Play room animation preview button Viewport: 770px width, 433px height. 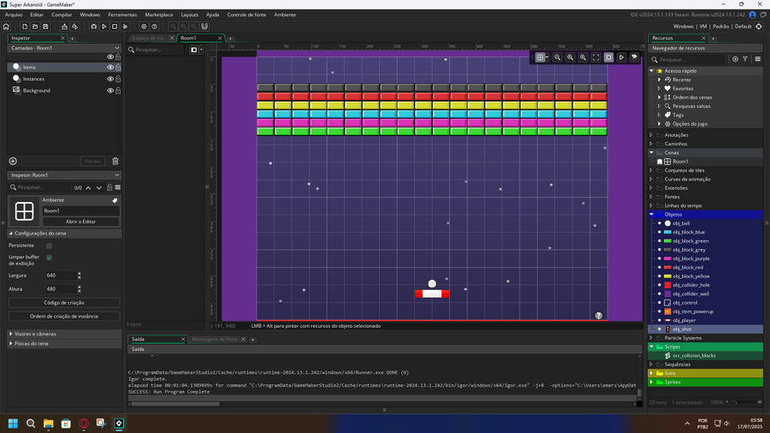point(621,57)
